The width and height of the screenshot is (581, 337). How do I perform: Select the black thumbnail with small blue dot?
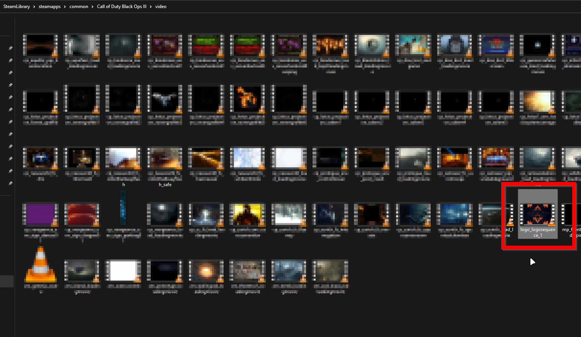537,46
